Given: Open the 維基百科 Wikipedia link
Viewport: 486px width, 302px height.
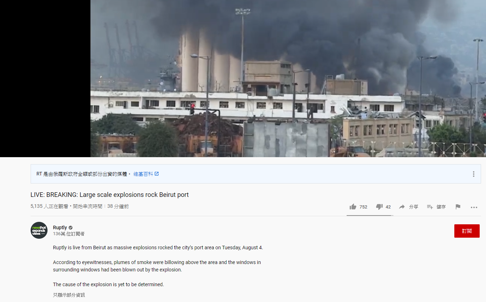Looking at the screenshot, I should [143, 174].
